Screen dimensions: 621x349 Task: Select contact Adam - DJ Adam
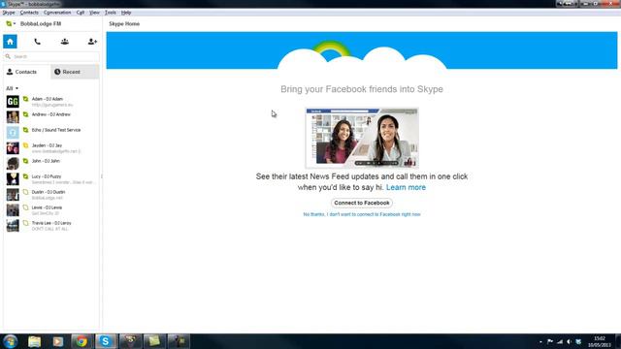[x=51, y=102]
